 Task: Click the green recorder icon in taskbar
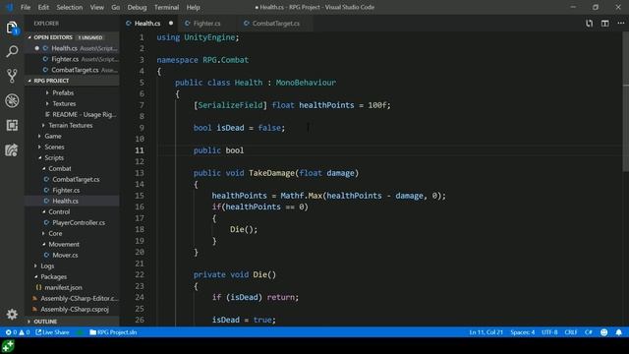tap(8, 346)
